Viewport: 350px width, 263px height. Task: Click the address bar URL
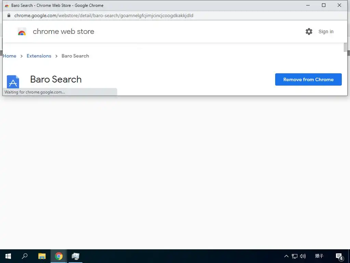104,15
